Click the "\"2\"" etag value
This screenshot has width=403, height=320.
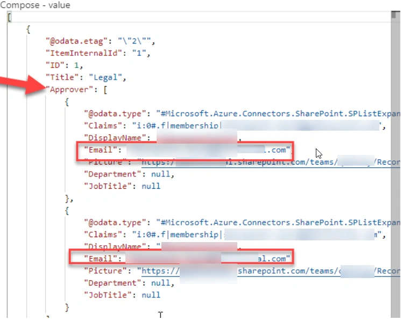(134, 41)
